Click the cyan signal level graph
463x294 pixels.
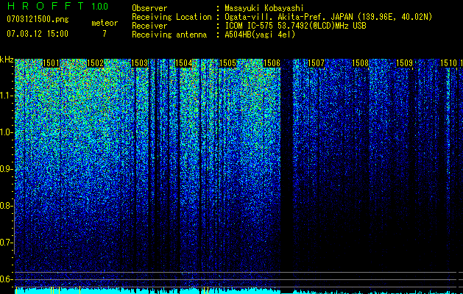(x=238, y=290)
